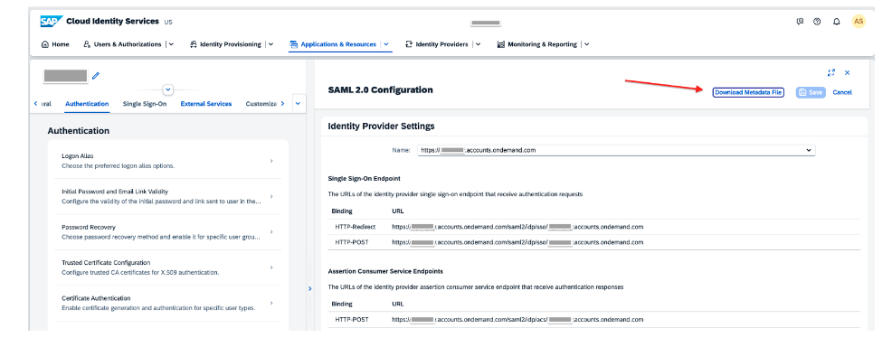
Task: Select the Single Sign-On HTTP-POST URL
Action: 517,242
